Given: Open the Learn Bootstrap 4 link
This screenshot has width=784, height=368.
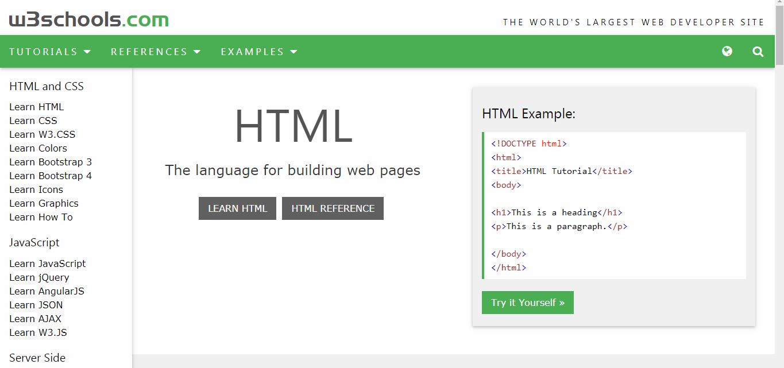Looking at the screenshot, I should 51,176.
